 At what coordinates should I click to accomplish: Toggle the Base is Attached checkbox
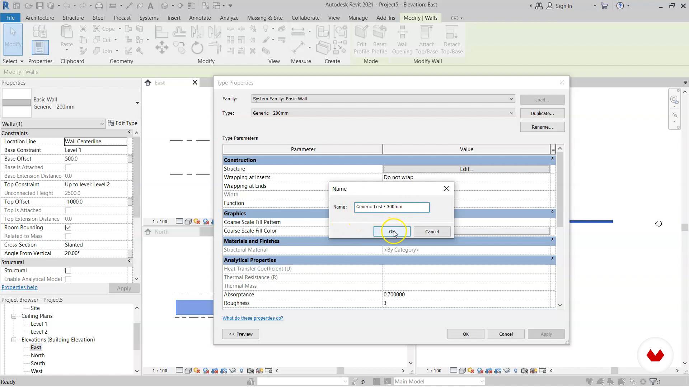(x=68, y=167)
